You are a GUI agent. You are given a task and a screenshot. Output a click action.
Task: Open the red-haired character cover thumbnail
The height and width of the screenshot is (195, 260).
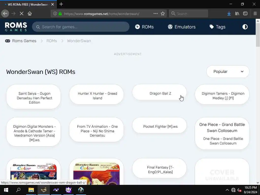[96, 174]
